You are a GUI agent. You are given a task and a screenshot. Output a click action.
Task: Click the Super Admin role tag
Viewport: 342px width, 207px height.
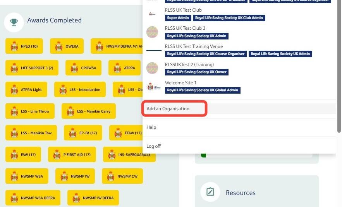pos(178,18)
